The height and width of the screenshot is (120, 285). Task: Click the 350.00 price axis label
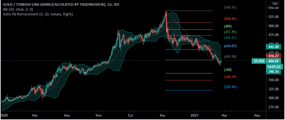pyautogui.click(x=274, y=80)
